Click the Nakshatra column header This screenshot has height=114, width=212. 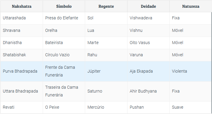tap(21, 6)
